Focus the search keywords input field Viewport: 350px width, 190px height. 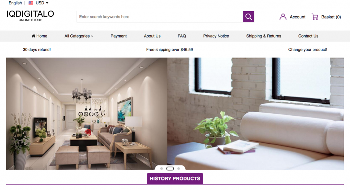click(160, 17)
